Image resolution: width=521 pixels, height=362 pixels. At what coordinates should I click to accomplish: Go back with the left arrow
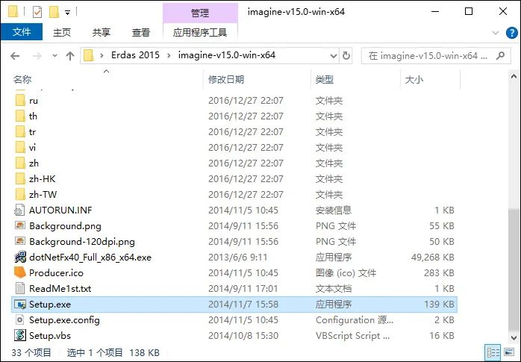click(x=15, y=56)
